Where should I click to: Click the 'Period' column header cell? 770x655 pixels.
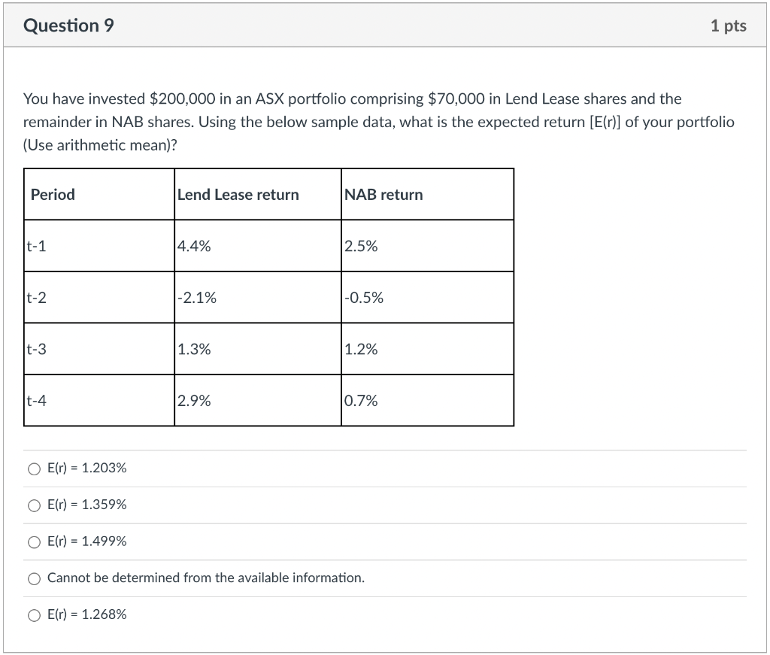click(x=53, y=195)
